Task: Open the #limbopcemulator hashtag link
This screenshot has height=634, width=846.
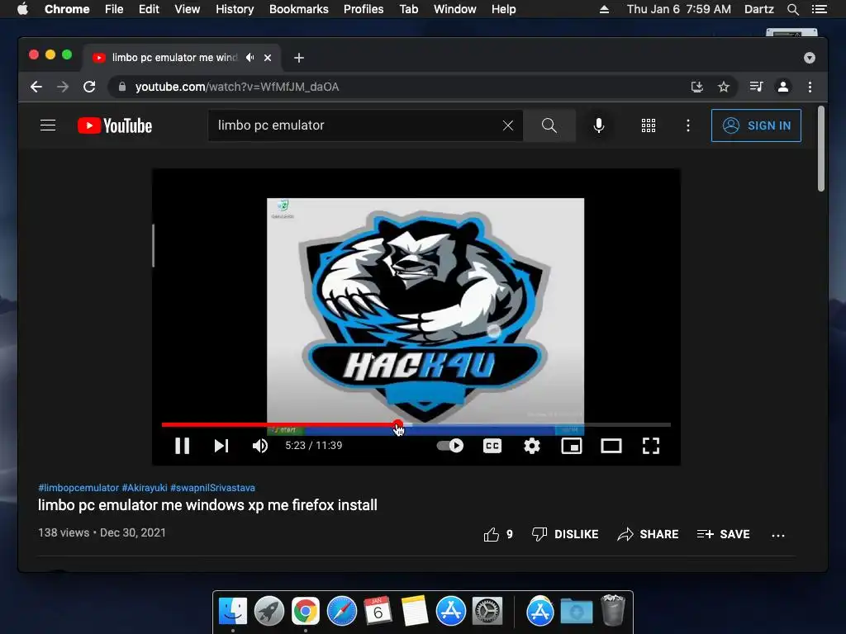Action: coord(78,488)
